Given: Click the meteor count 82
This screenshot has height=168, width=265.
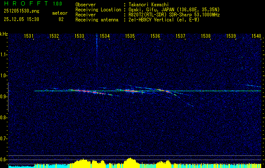Looking at the screenshot, I should pyautogui.click(x=61, y=19).
